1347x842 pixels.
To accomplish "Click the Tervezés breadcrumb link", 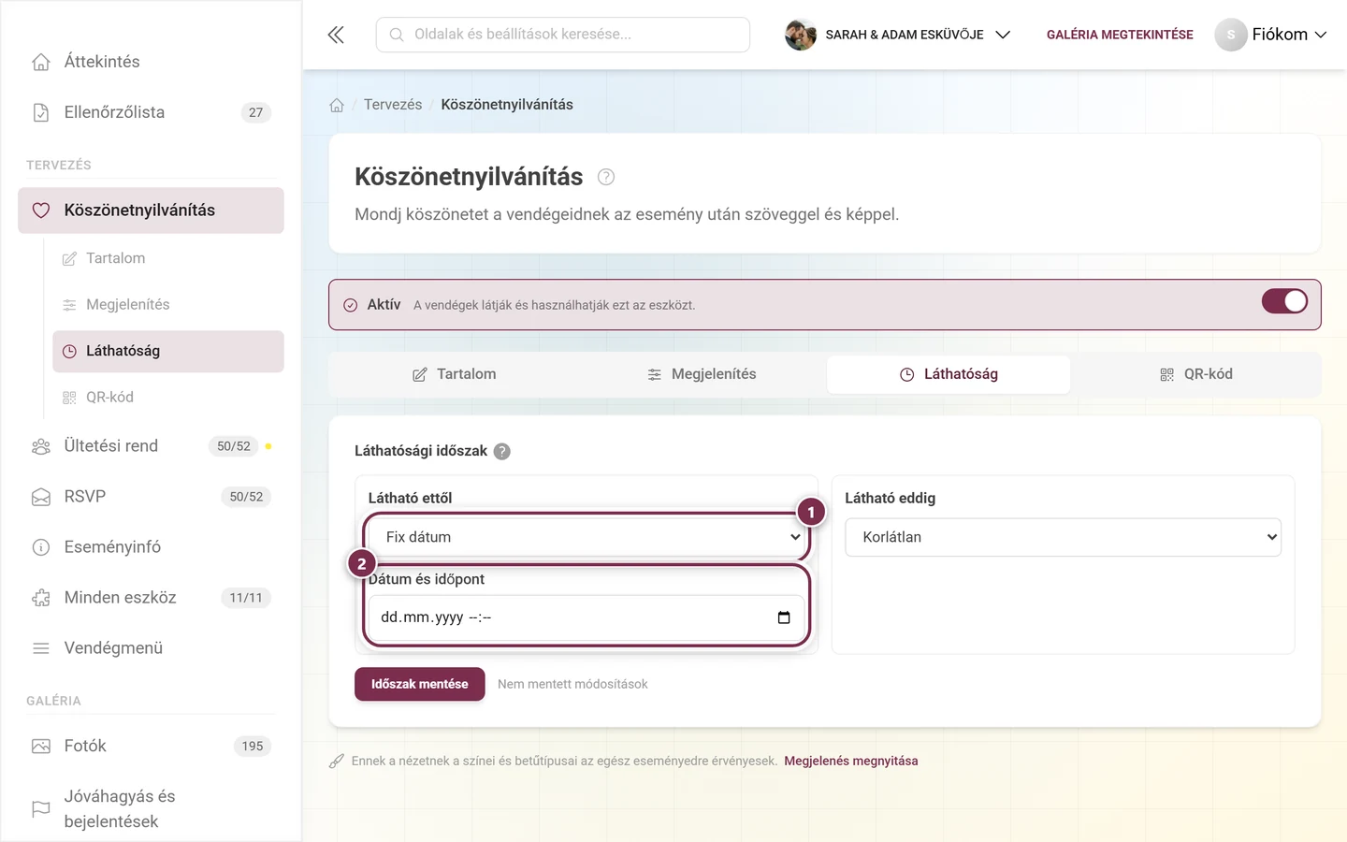I will click(x=393, y=105).
